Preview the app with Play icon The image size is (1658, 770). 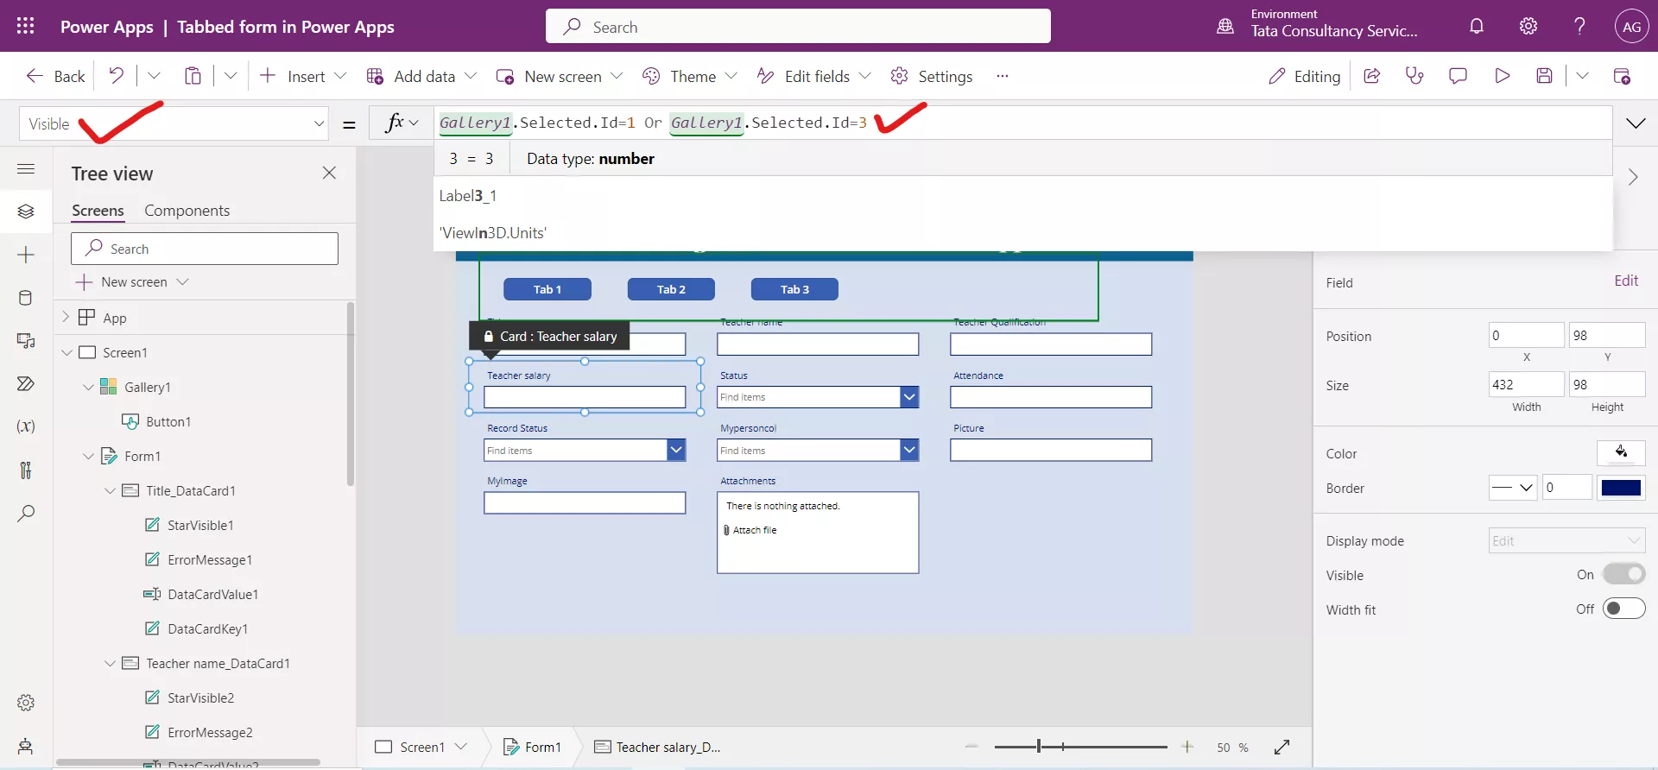click(1502, 76)
